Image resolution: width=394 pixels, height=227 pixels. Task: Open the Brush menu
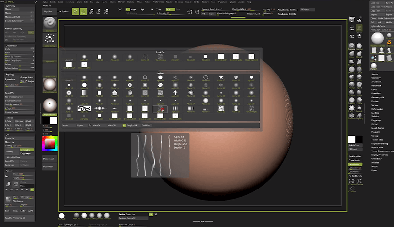tap(53, 2)
